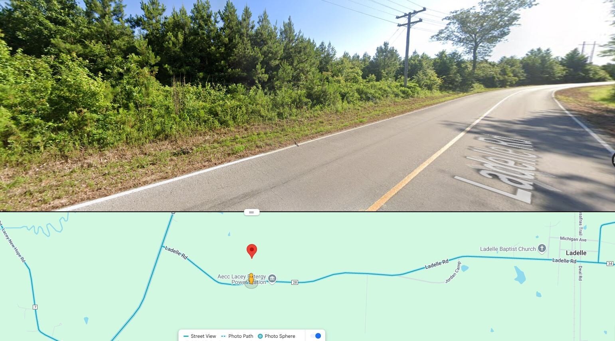This screenshot has height=341, width=615.
Task: Click the Deal Rd street label
Action: click(580, 273)
